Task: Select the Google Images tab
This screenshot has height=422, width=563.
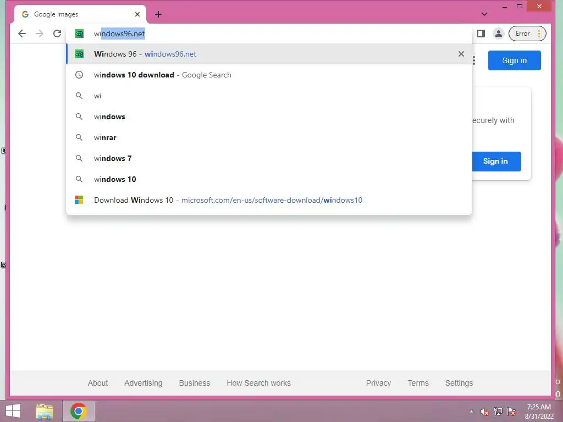Action: (80, 14)
